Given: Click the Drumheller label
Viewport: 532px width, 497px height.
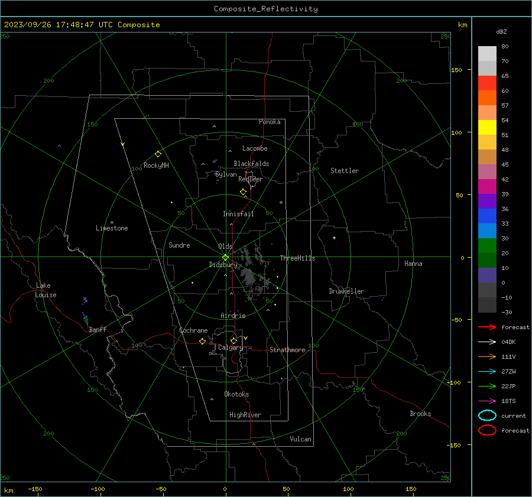Looking at the screenshot, I should tap(346, 291).
